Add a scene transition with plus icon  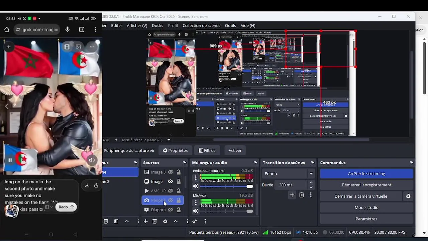pos(292,195)
